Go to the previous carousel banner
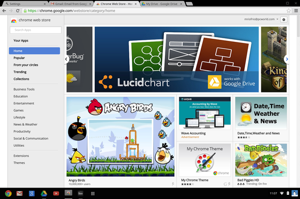The height and width of the screenshot is (199, 300). coord(66,59)
